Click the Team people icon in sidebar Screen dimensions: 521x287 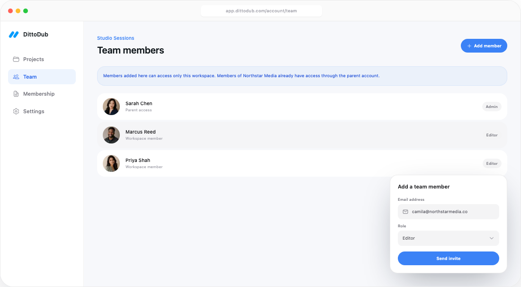tap(16, 77)
